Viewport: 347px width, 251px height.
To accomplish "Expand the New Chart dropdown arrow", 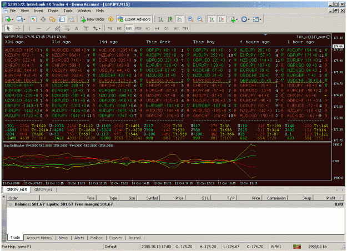I will click(x=12, y=19).
